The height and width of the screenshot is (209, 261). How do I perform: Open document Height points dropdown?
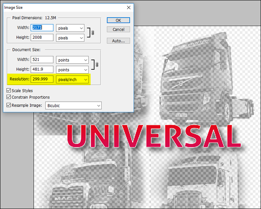click(x=72, y=70)
